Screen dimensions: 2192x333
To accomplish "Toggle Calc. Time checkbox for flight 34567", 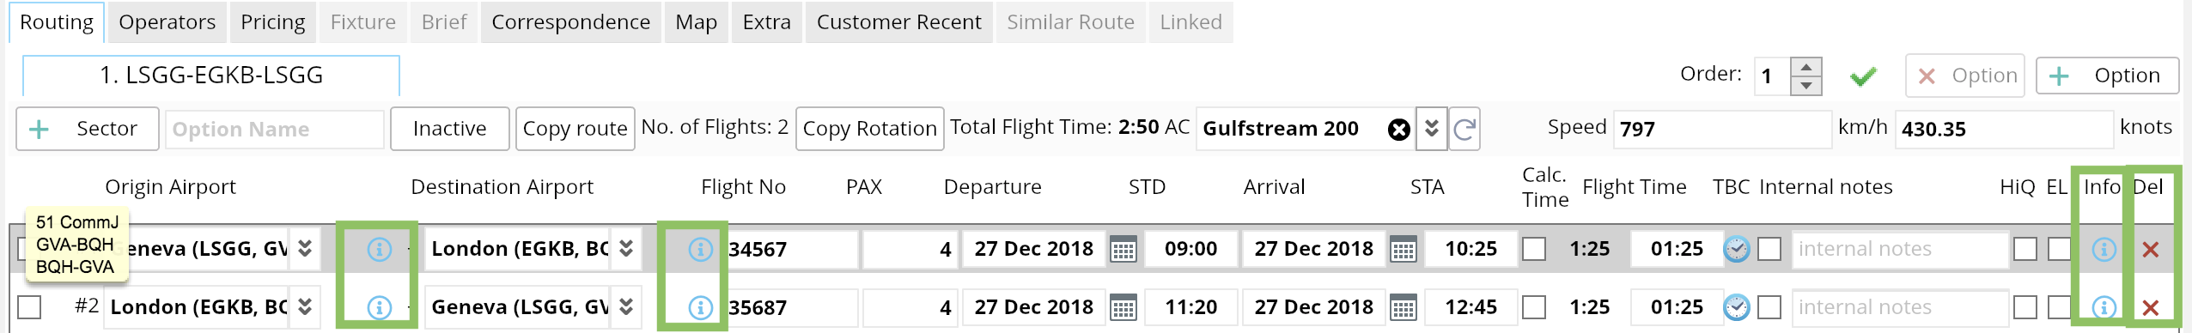I will pos(1534,249).
